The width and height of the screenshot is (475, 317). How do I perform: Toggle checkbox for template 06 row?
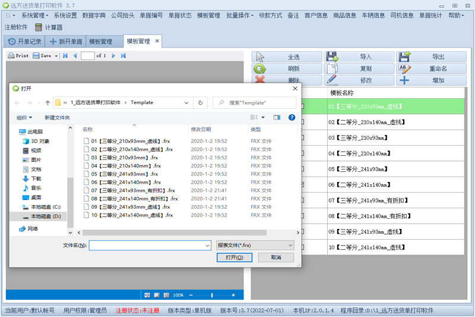pyautogui.click(x=303, y=184)
